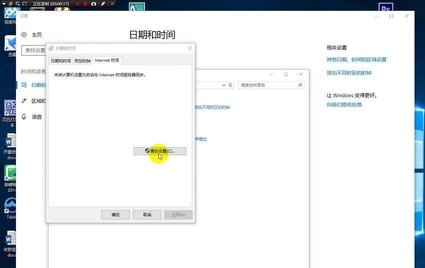Click 添加不同时区的时钟 link in Control Panel window
425x268 pixels.
tap(212, 107)
